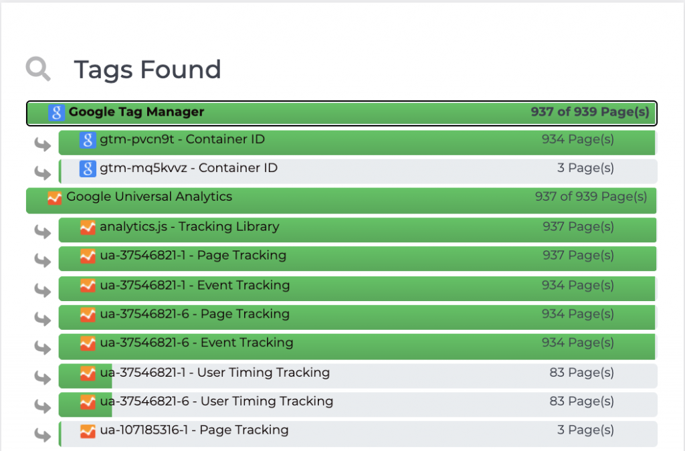Image resolution: width=685 pixels, height=451 pixels.
Task: Select gtm-pvcn9t - Container ID entry
Action: coord(182,140)
